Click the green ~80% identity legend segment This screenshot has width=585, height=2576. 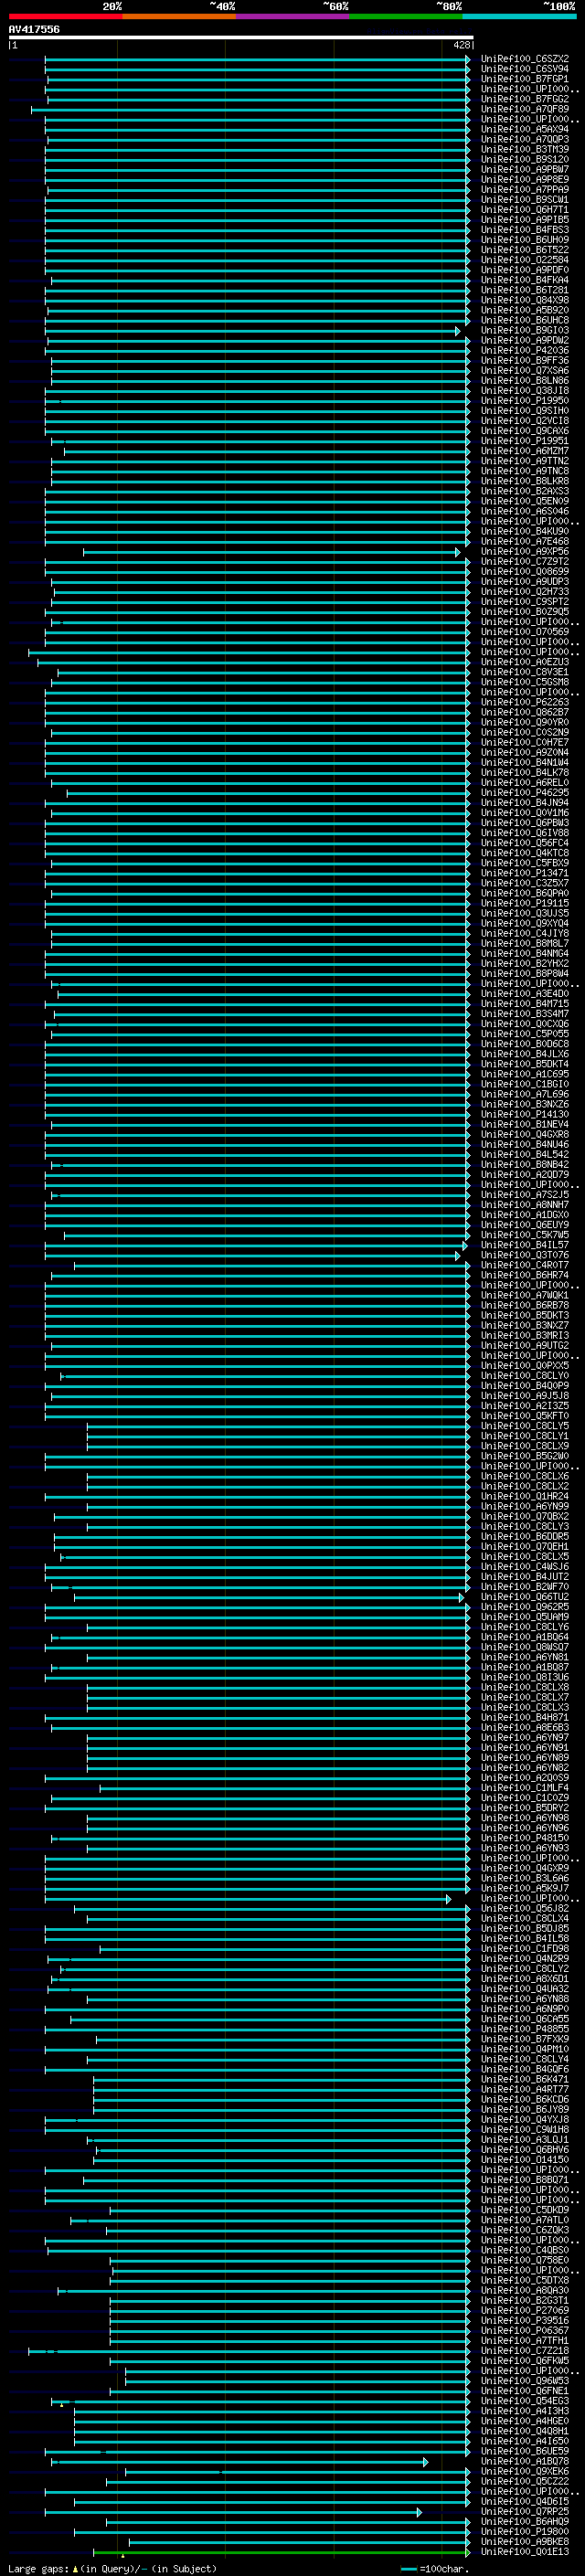(406, 16)
